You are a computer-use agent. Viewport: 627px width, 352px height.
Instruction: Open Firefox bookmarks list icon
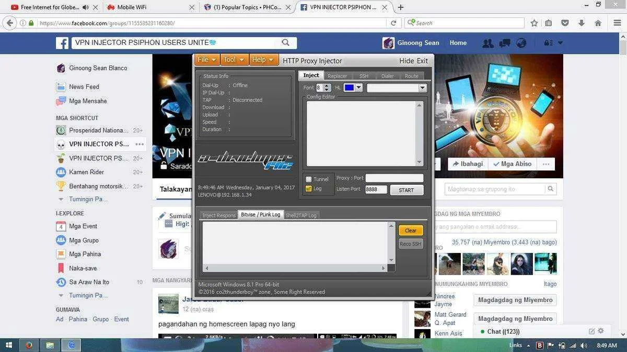pos(549,23)
